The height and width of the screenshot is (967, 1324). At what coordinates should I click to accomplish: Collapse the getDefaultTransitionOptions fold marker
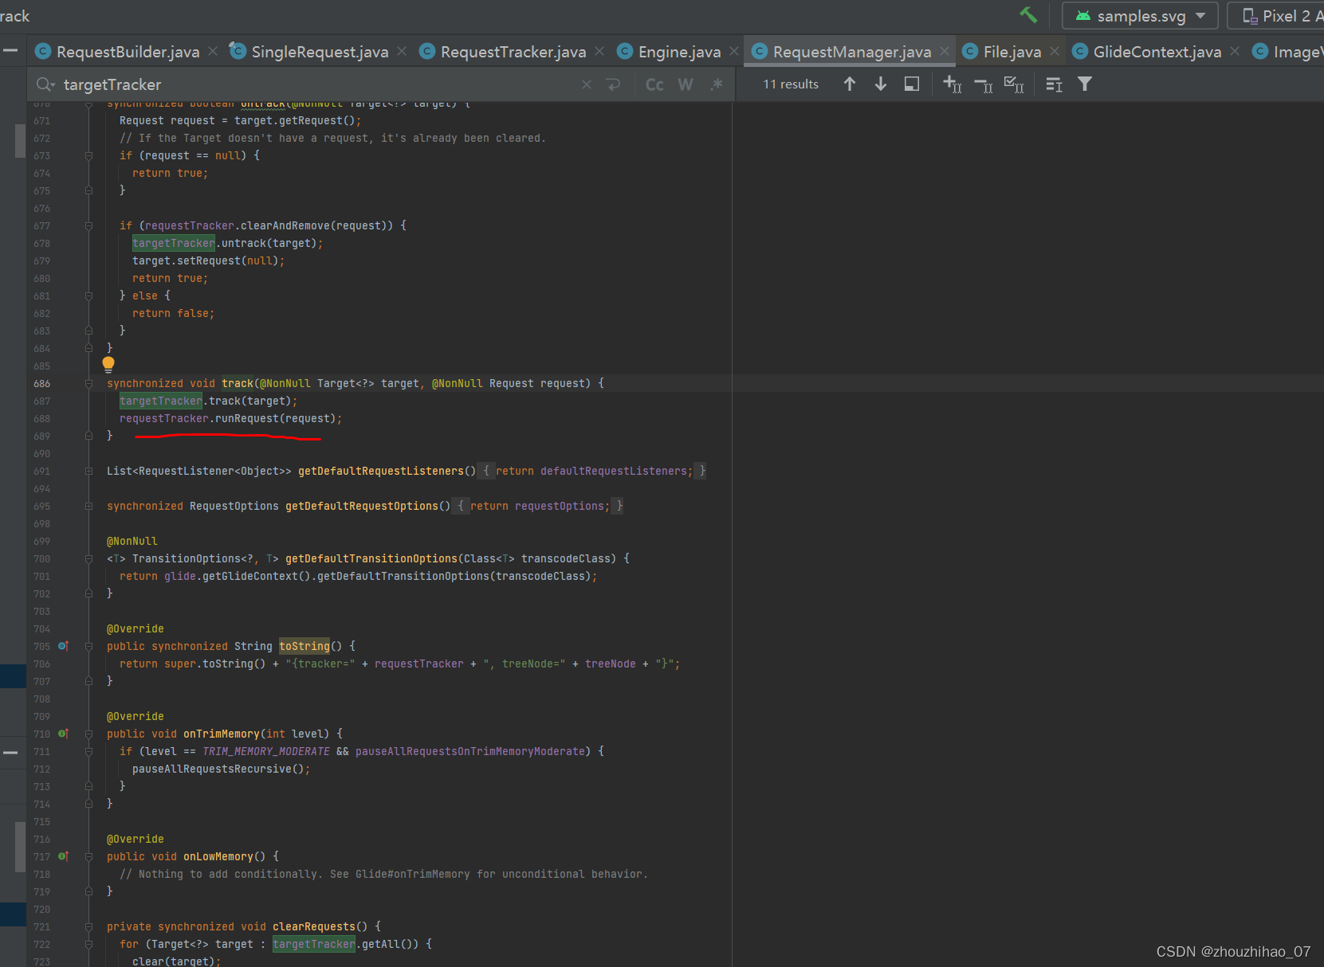[89, 558]
